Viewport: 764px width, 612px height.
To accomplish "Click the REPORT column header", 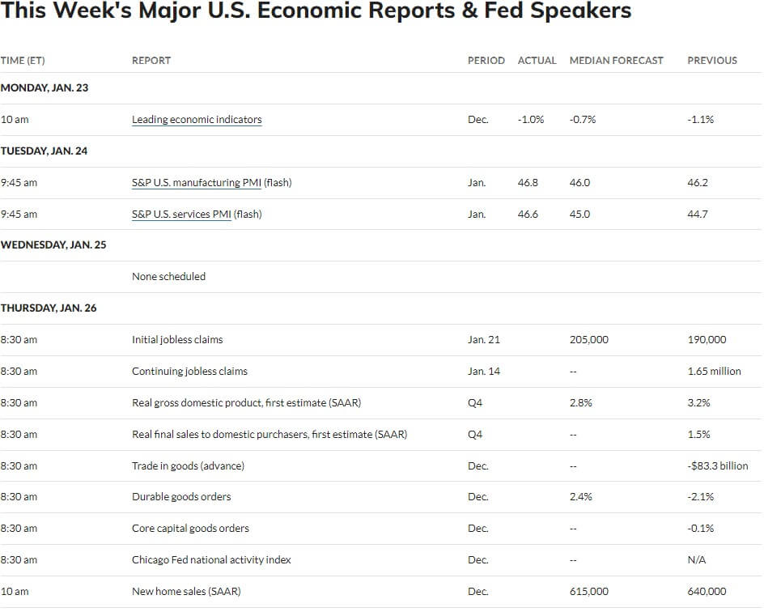I will 151,61.
